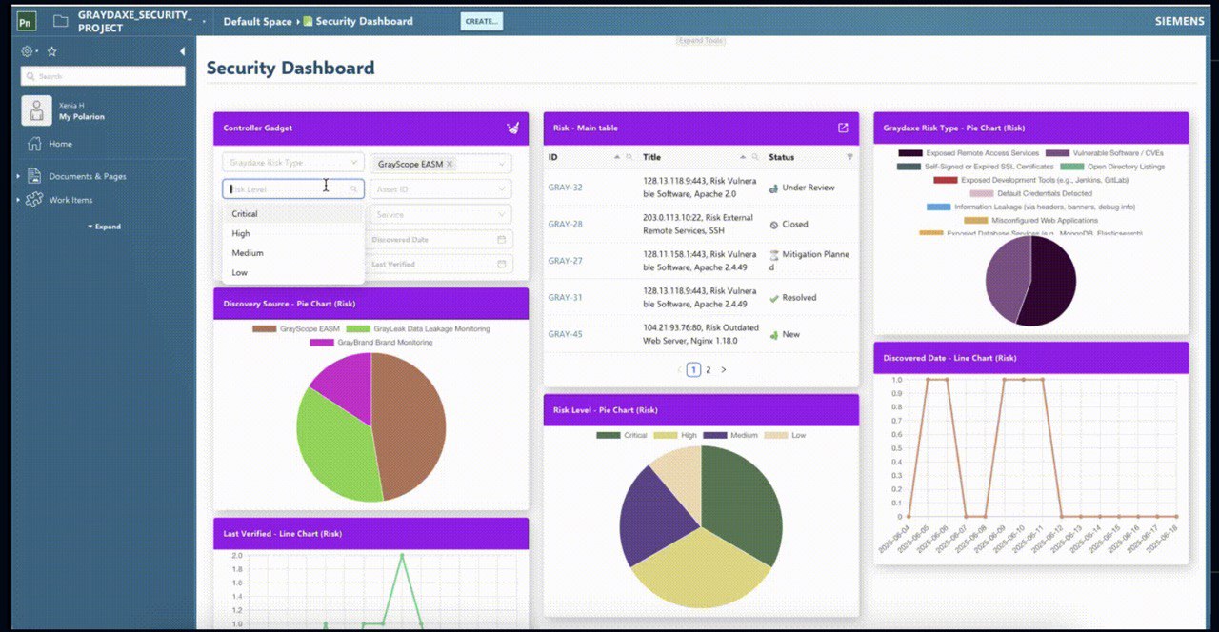Click Expand in the sidebar
1219x632 pixels.
tap(104, 227)
